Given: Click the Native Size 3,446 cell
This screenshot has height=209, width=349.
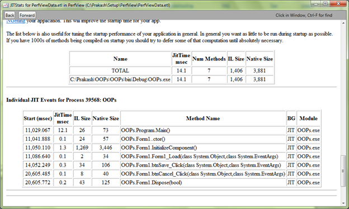Looking at the screenshot, I should pos(106,148).
